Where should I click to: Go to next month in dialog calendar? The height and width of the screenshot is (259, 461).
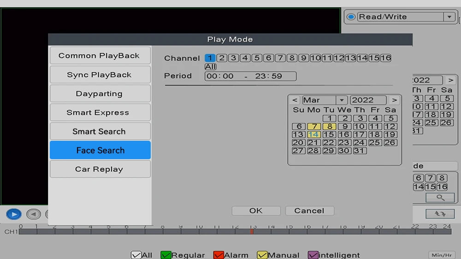click(394, 100)
